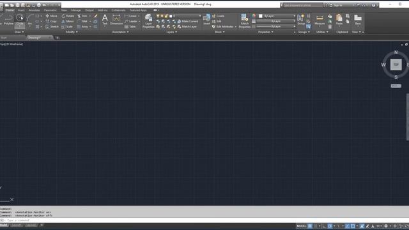Screen dimensions: 409x230
Task: Toggle object snap tracking in status bar
Action: pyautogui.click(x=347, y=226)
